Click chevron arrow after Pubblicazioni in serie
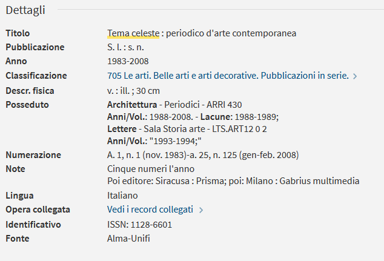384x261 pixels. point(355,76)
